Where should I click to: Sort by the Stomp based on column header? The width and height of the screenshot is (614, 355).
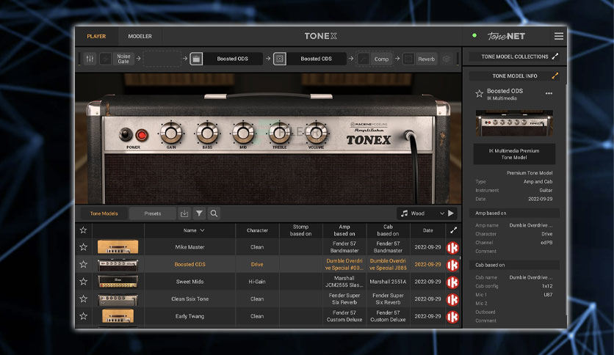(x=300, y=230)
